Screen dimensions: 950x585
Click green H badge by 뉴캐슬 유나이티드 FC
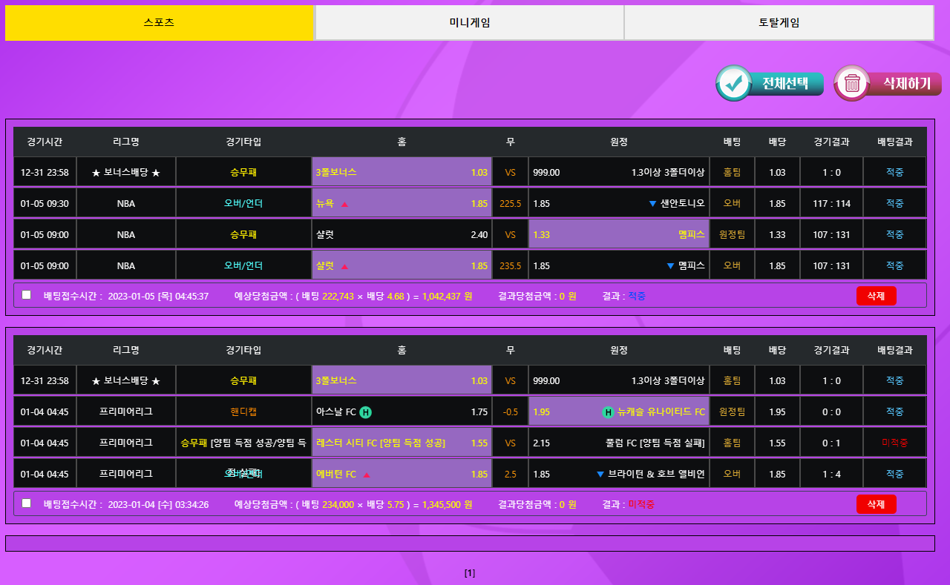[x=608, y=412]
